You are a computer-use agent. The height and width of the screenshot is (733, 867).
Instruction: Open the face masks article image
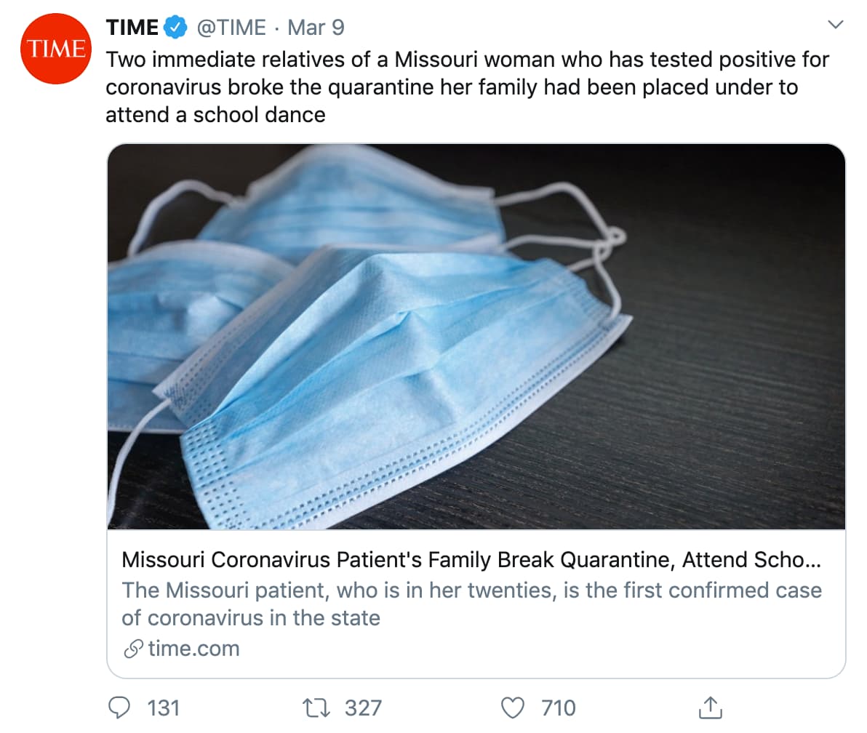[476, 337]
